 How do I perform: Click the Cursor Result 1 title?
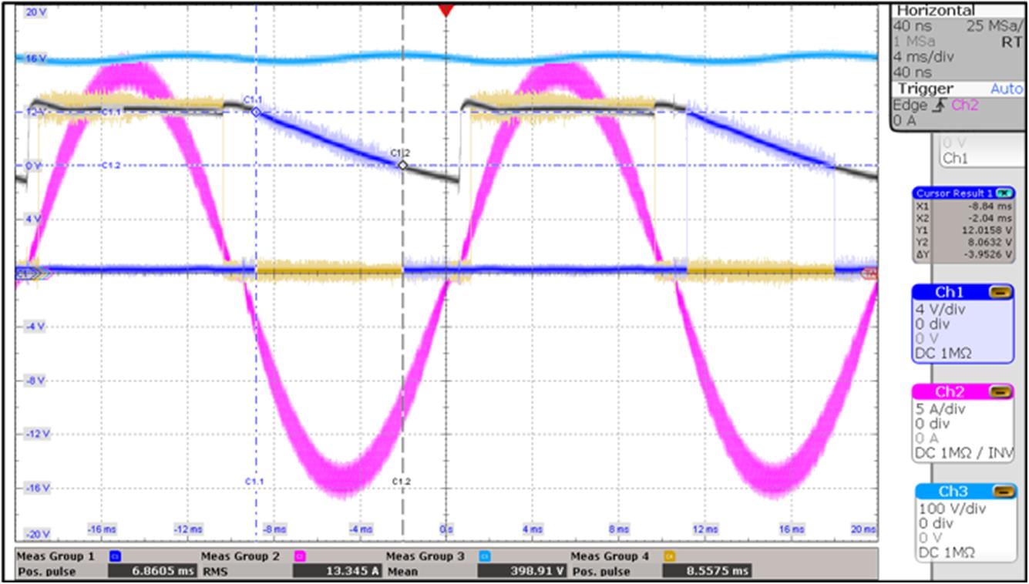pyautogui.click(x=954, y=193)
